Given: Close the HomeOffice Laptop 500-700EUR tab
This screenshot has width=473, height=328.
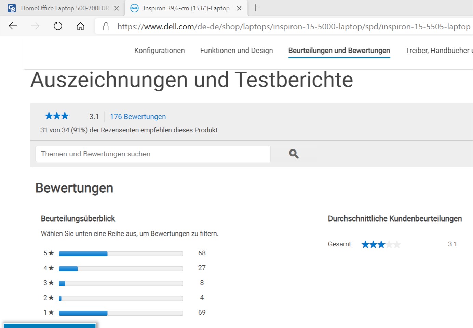Looking at the screenshot, I should (x=117, y=8).
